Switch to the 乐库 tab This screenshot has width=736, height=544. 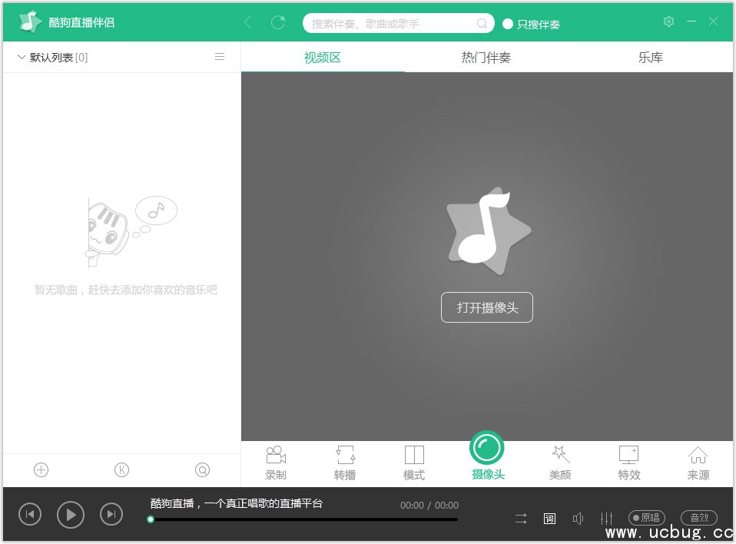[650, 58]
